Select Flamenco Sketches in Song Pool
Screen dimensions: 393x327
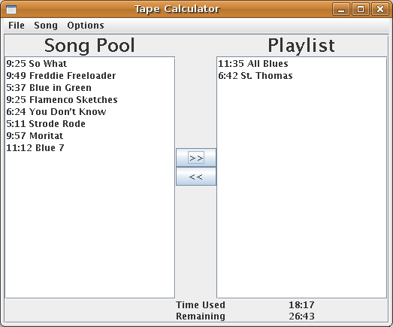click(89, 100)
